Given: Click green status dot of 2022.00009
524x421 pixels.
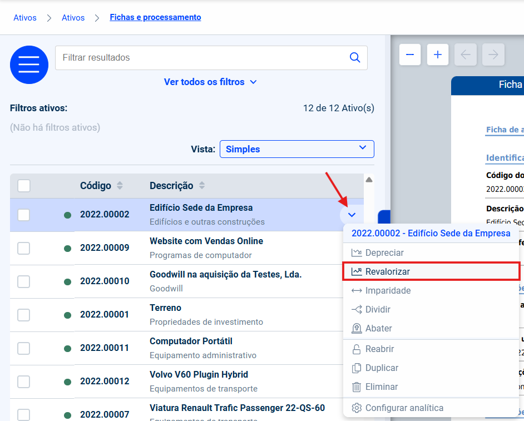Looking at the screenshot, I should coord(67,248).
